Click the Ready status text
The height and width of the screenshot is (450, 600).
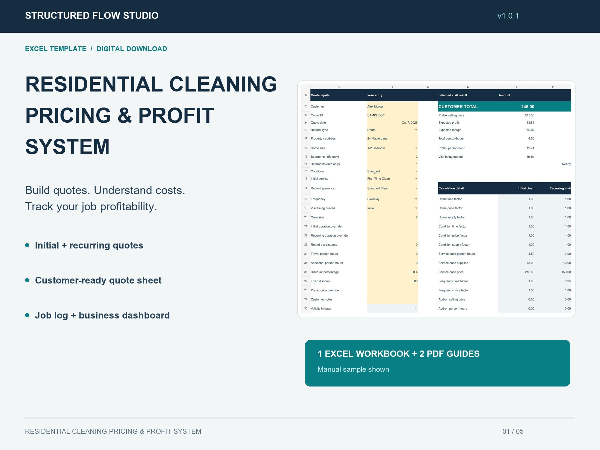coord(566,164)
